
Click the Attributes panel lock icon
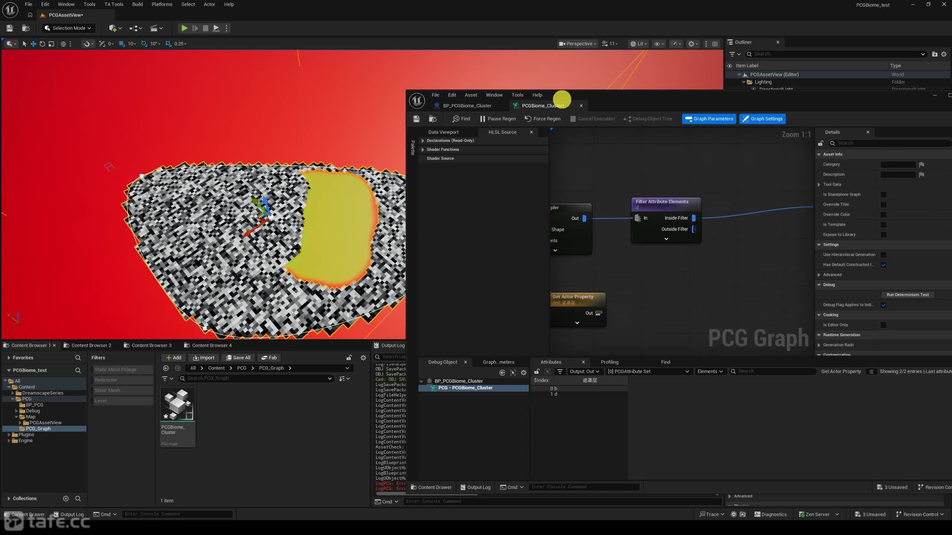pos(537,372)
